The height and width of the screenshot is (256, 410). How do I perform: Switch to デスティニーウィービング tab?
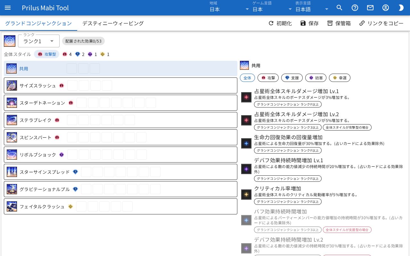pyautogui.click(x=113, y=23)
